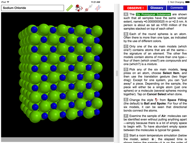Tap the Bluetooth status icon
191x143 pixels.
point(168,2)
